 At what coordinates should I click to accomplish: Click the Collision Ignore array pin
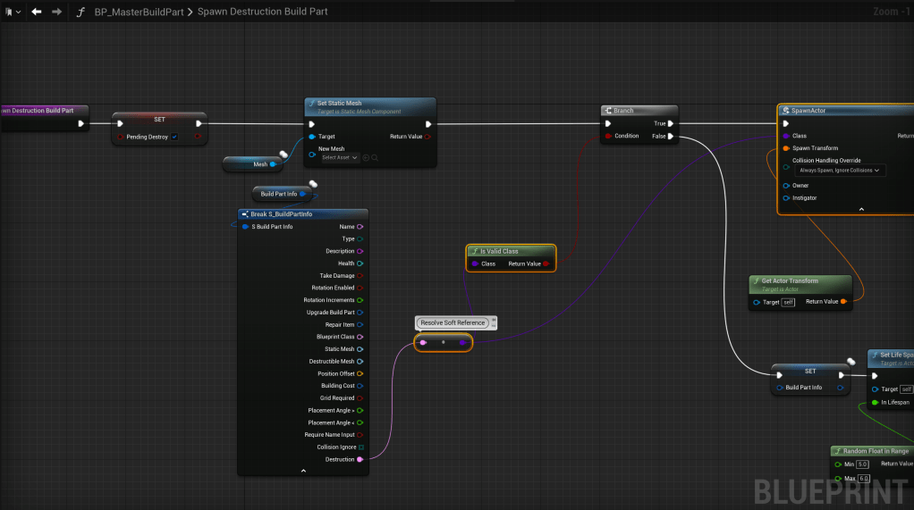pyautogui.click(x=360, y=447)
